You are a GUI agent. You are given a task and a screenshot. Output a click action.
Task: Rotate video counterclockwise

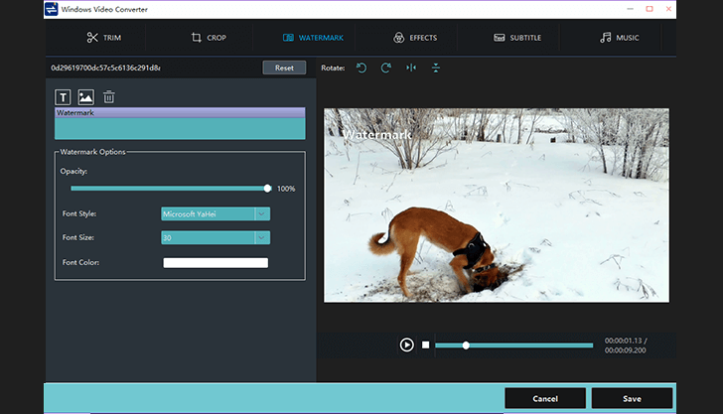[x=361, y=69]
